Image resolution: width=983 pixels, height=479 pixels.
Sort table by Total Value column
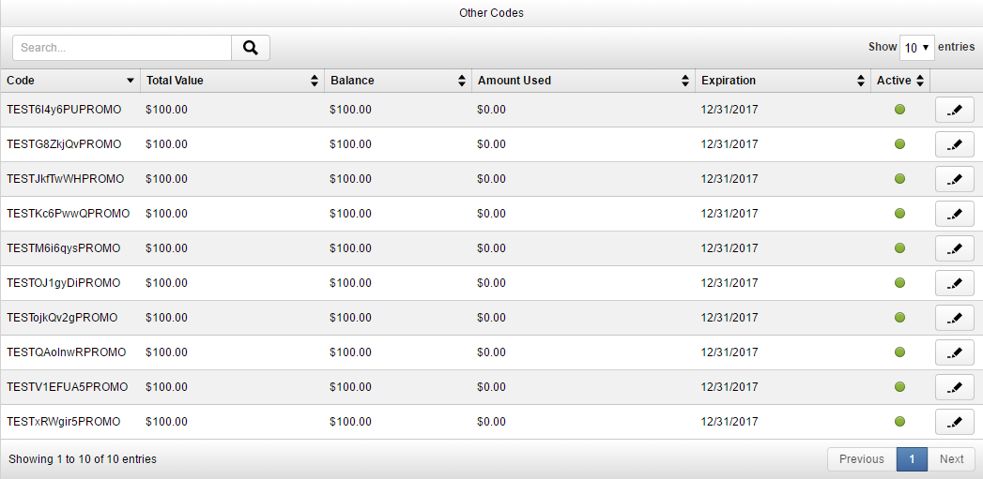coord(233,81)
